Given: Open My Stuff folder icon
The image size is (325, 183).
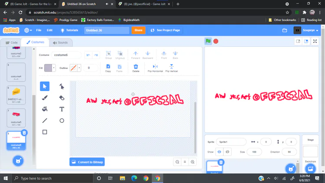Looking at the screenshot, I should tap(285, 30).
